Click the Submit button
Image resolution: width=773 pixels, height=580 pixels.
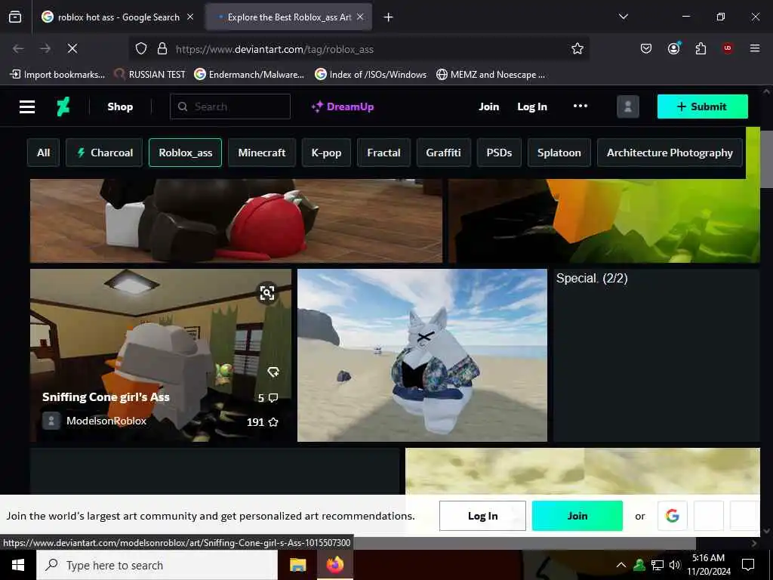[x=703, y=106]
